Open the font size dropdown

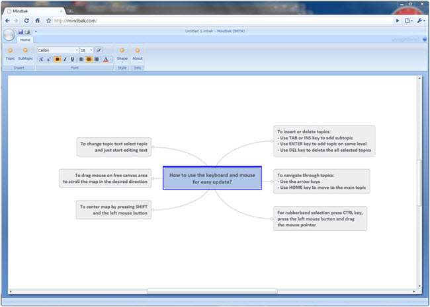click(x=92, y=50)
